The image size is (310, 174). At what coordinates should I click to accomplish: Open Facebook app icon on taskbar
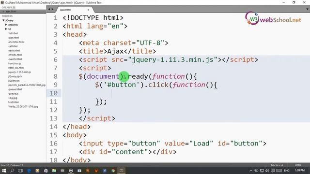105,171
